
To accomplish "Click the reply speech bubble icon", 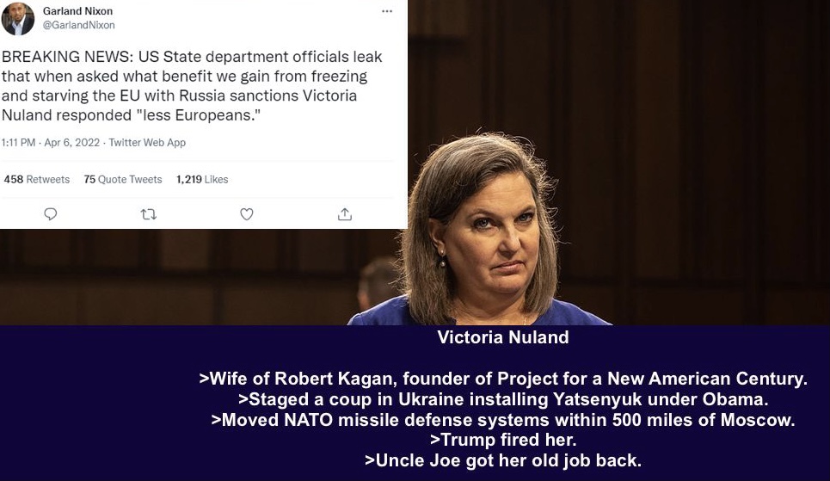I will click(x=50, y=214).
